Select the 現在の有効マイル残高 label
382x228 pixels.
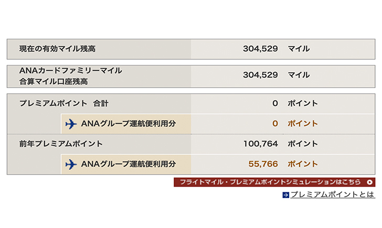point(57,49)
